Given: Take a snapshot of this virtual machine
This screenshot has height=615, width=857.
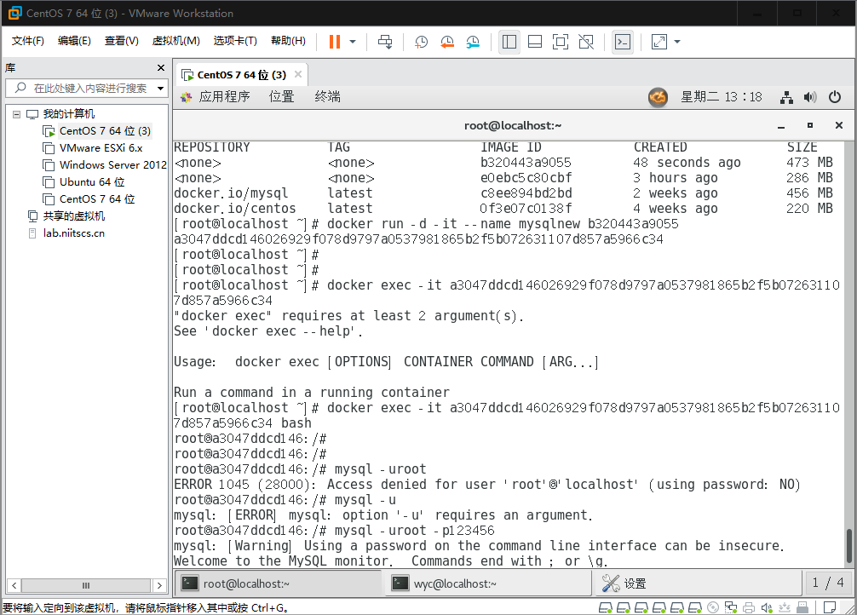Looking at the screenshot, I should tap(421, 42).
